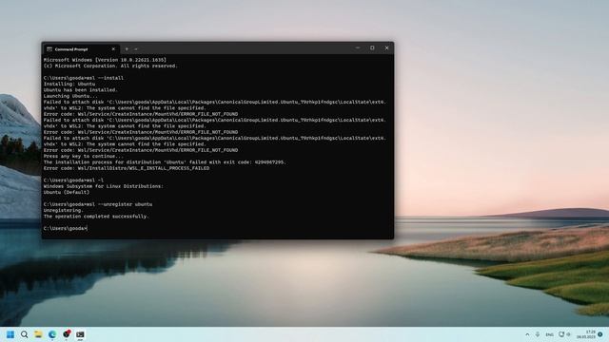
Task: Close the Command Prompt tab
Action: point(113,49)
